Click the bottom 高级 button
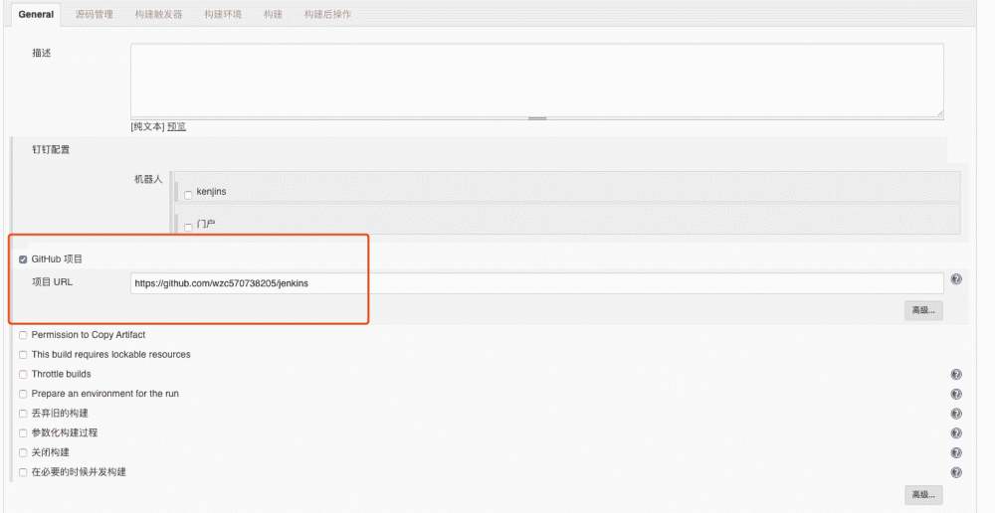995x513 pixels. tap(923, 495)
